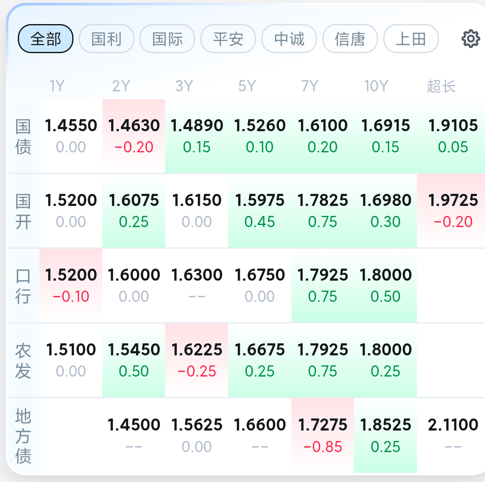Viewport: 485px width, 482px height.
Task: Choose the 中诚 tab
Action: tap(289, 39)
